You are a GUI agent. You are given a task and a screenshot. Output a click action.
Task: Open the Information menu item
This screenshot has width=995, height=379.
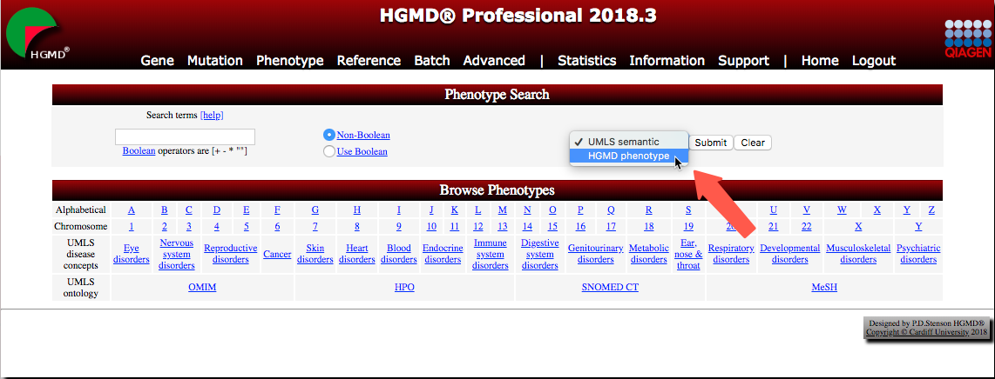pyautogui.click(x=667, y=61)
